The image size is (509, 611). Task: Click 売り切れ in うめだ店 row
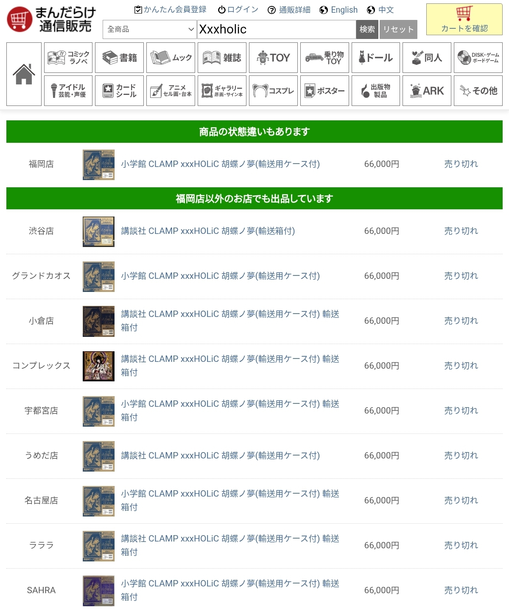click(461, 455)
